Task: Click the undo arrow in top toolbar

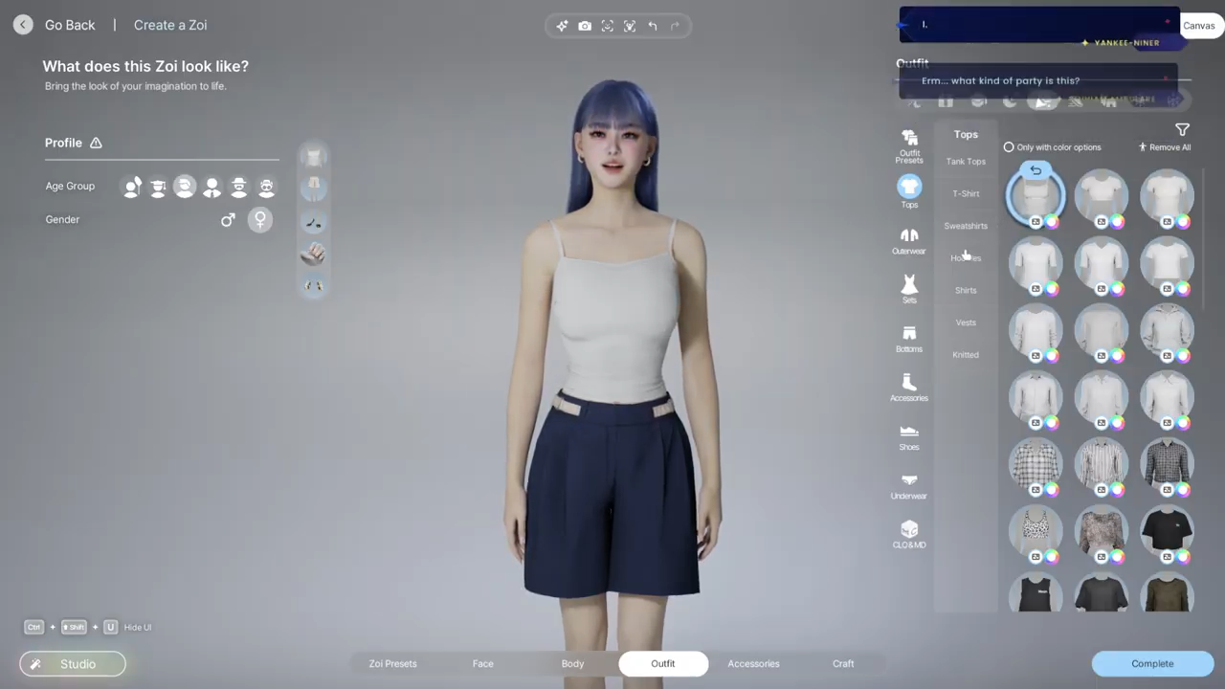Action: point(653,26)
